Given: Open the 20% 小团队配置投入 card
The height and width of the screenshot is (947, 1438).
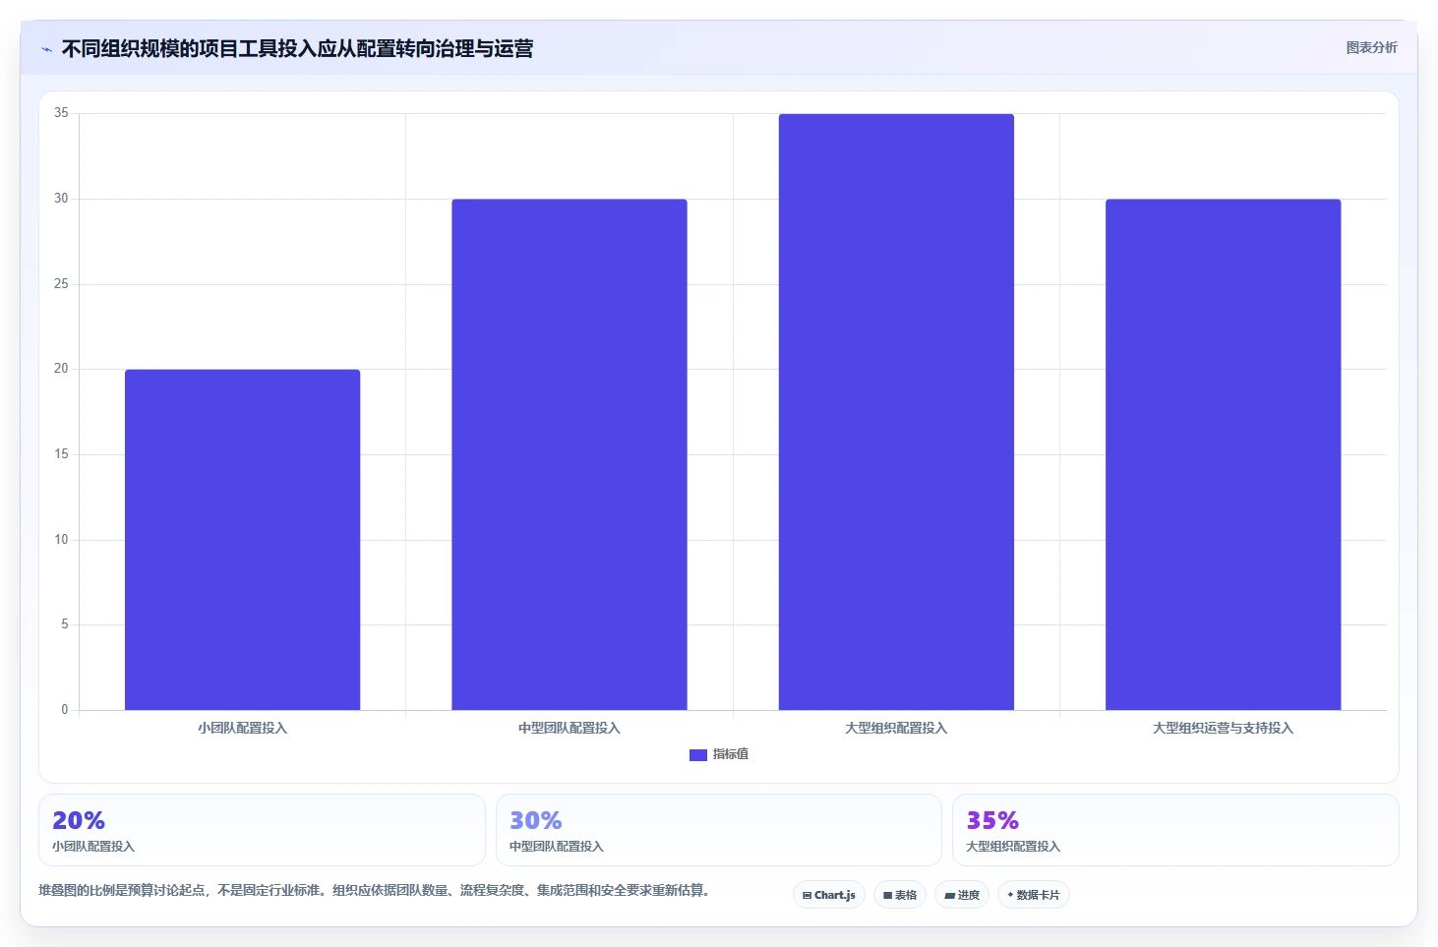Looking at the screenshot, I should 262,830.
